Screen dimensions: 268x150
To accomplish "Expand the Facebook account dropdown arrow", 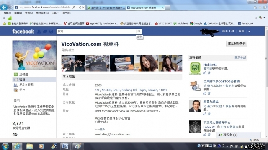I will [249, 32].
